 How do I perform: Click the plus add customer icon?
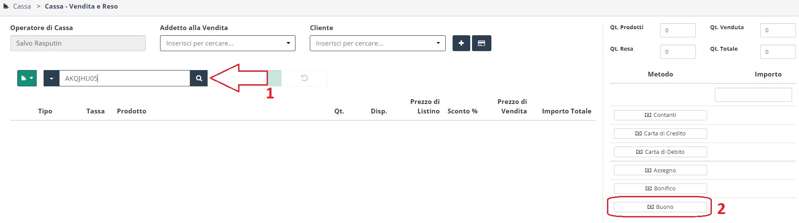[461, 43]
